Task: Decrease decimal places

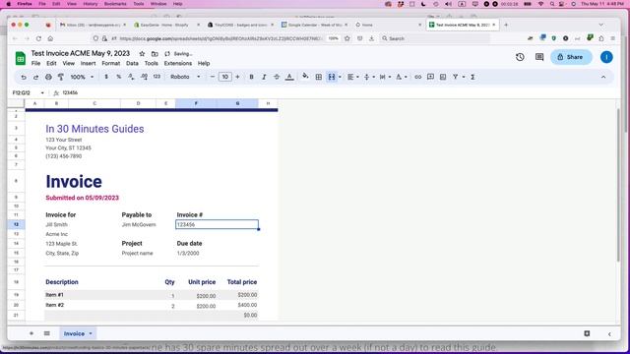Action: coord(131,77)
